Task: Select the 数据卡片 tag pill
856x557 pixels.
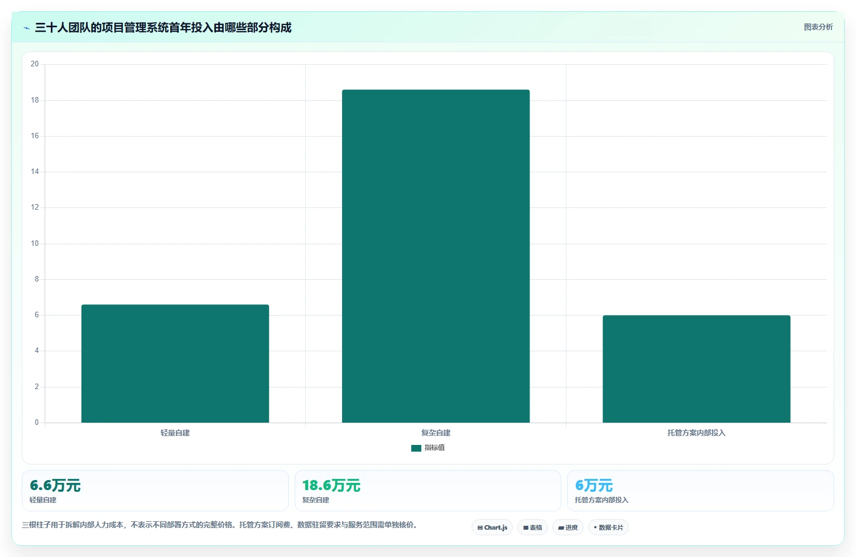Action: [x=608, y=527]
